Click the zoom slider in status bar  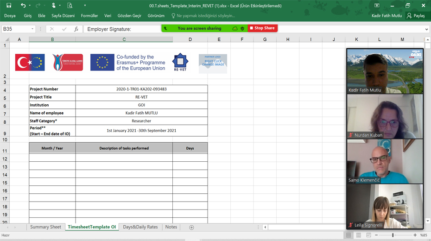tap(393, 235)
